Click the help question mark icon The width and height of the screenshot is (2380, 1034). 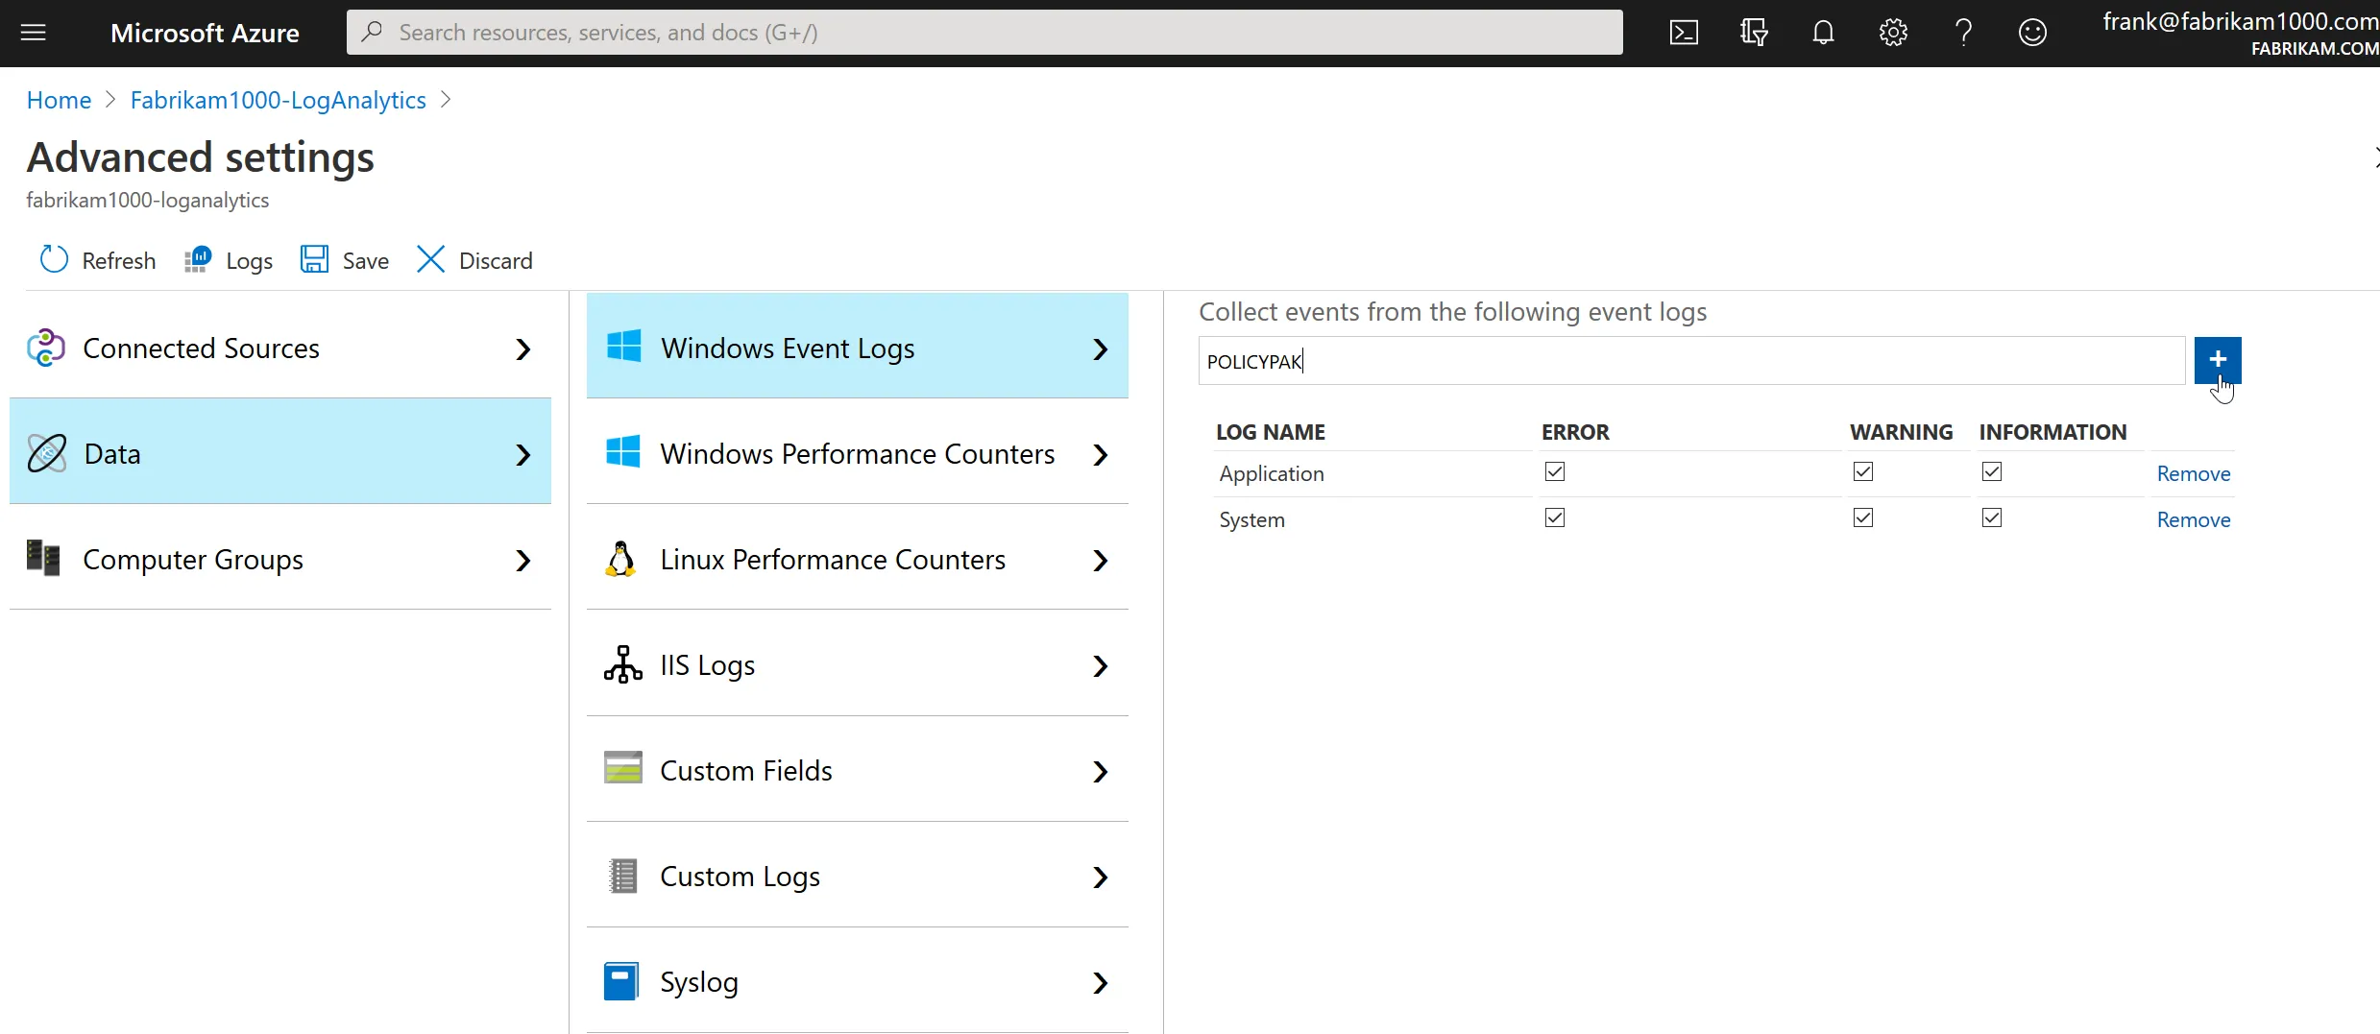[1963, 33]
